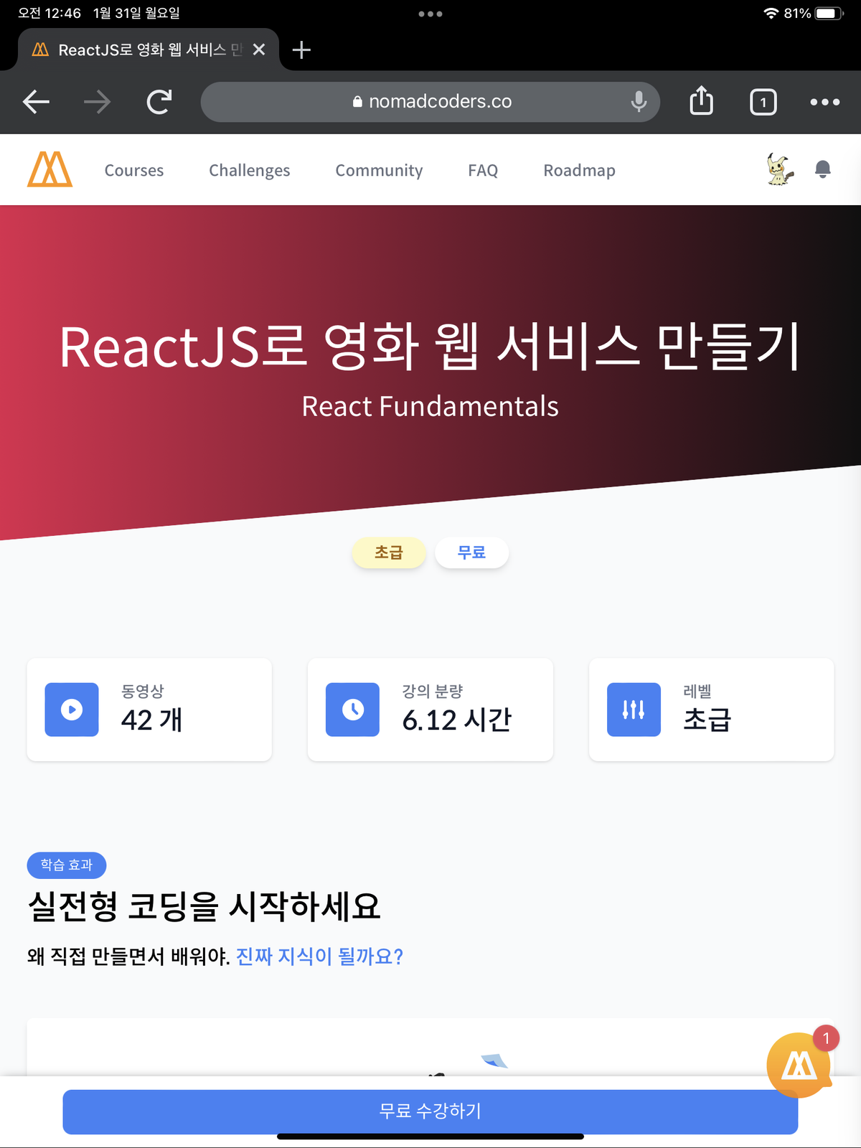This screenshot has width=861, height=1148.
Task: Open the orange chat widget bubble
Action: 799,1065
